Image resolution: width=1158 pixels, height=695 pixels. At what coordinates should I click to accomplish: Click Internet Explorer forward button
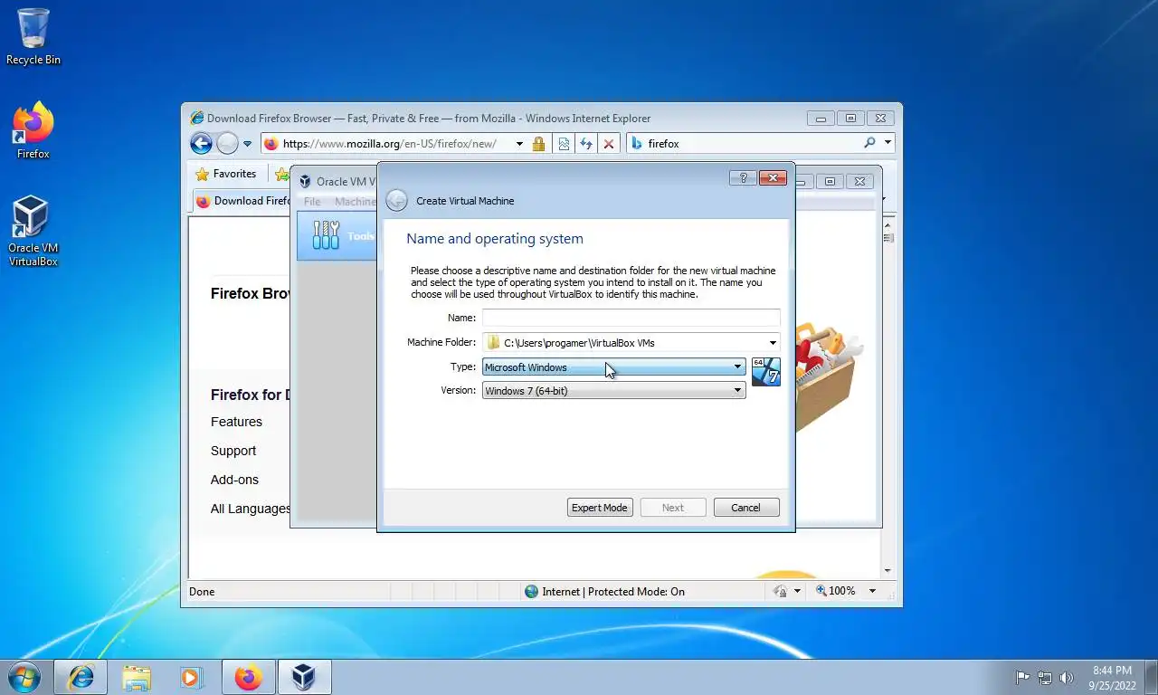[x=227, y=143]
